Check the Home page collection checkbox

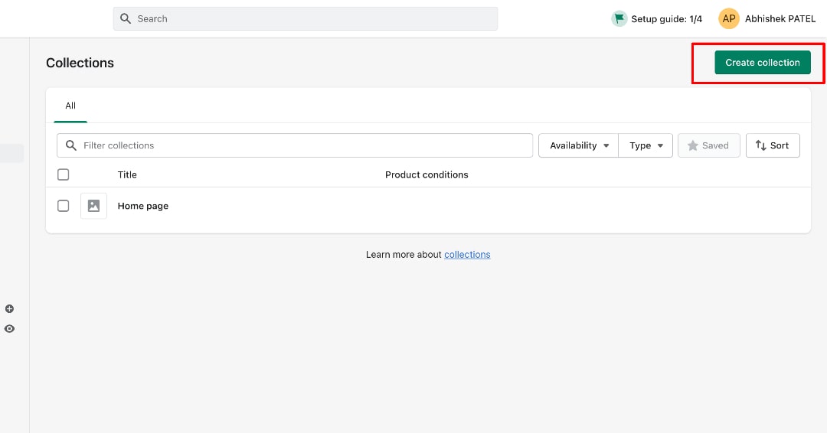[x=64, y=206]
